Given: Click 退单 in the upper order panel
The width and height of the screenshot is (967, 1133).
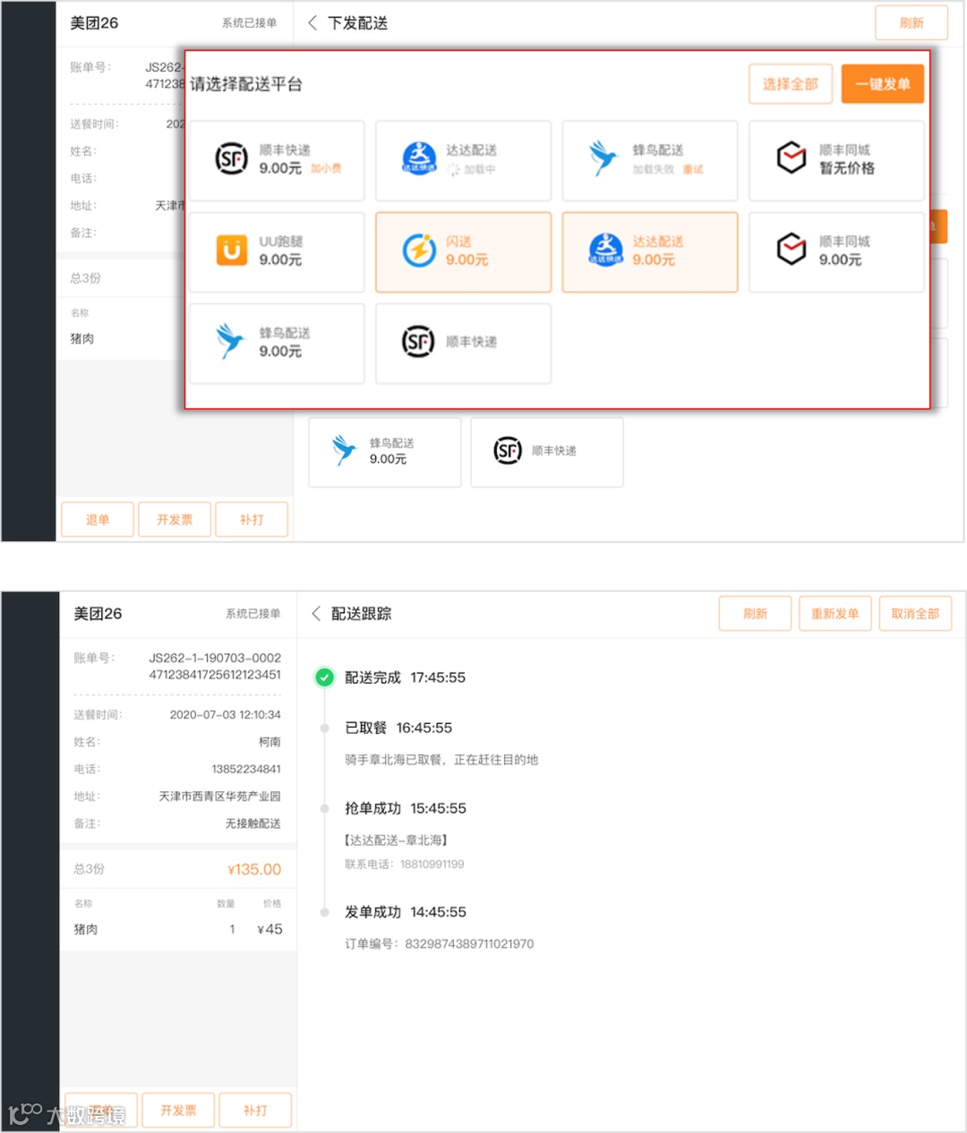Looking at the screenshot, I should pyautogui.click(x=98, y=520).
